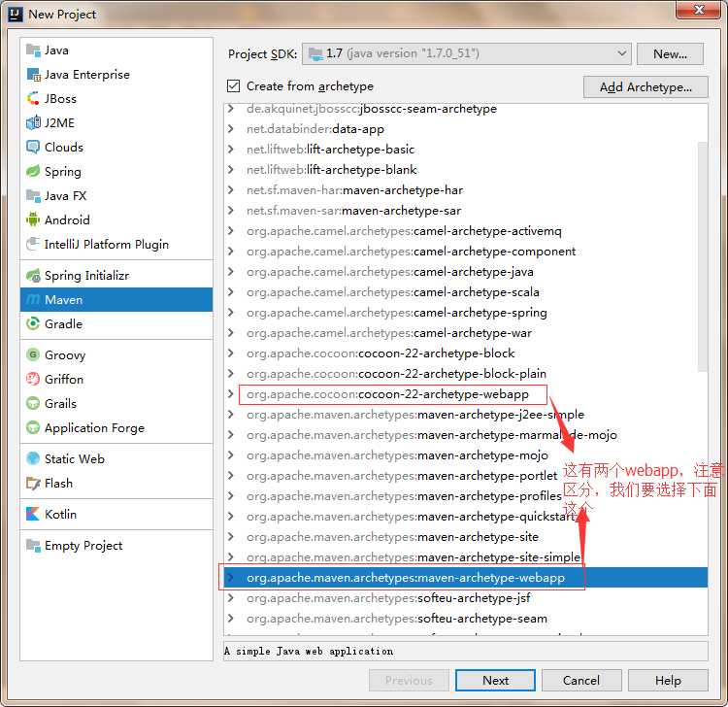Expand lift-archetype-basic node
The height and width of the screenshot is (707, 728).
click(231, 150)
